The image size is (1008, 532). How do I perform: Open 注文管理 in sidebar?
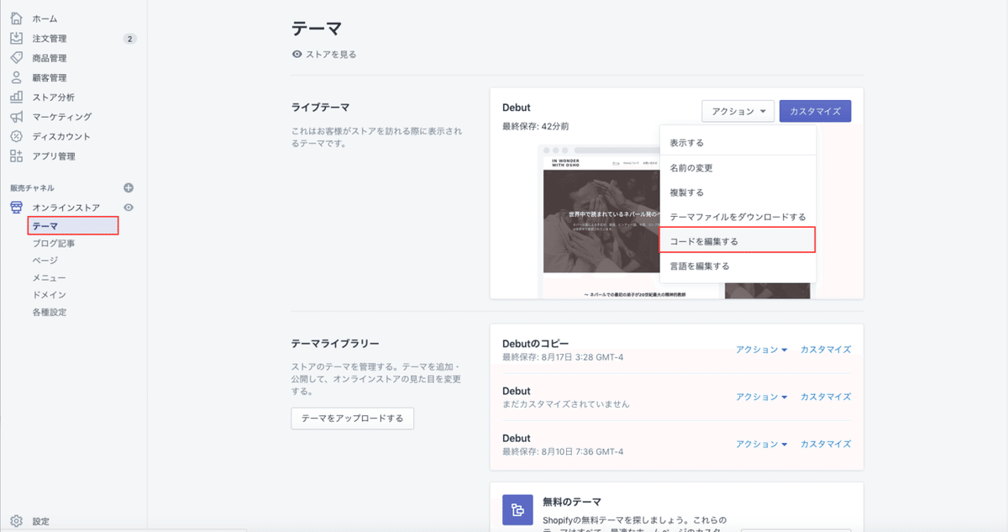coord(50,39)
